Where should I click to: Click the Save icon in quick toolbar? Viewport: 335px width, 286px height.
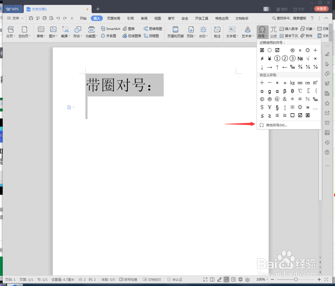tap(31, 18)
